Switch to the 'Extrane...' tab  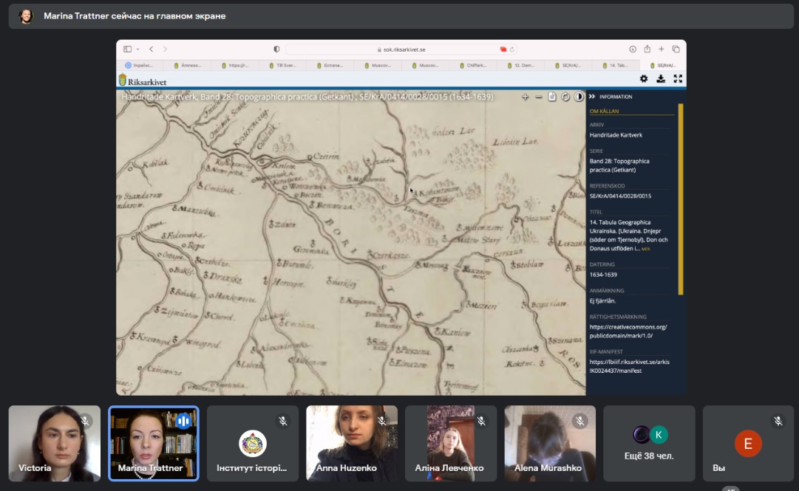pyautogui.click(x=330, y=65)
